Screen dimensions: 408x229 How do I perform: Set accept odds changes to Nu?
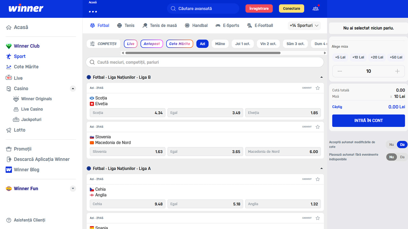[x=391, y=145]
